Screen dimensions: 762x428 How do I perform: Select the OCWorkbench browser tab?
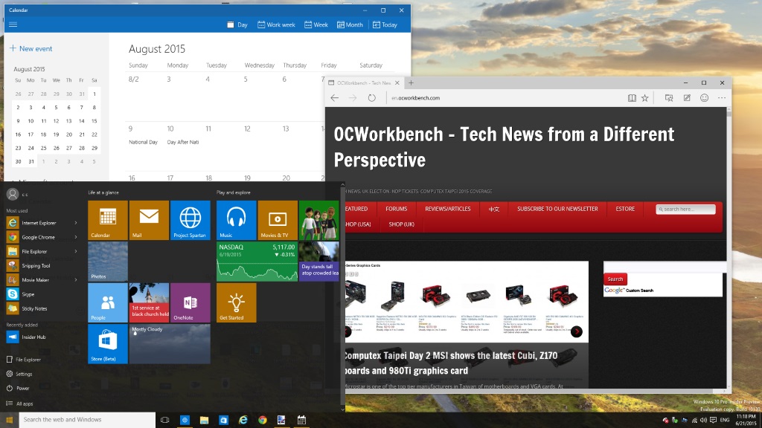[x=364, y=83]
